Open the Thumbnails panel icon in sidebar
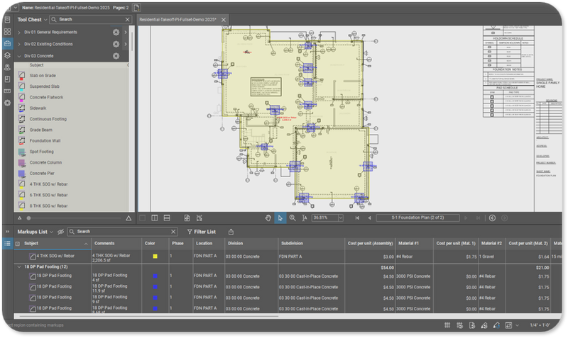Screen dimensions: 568x338 point(7,31)
